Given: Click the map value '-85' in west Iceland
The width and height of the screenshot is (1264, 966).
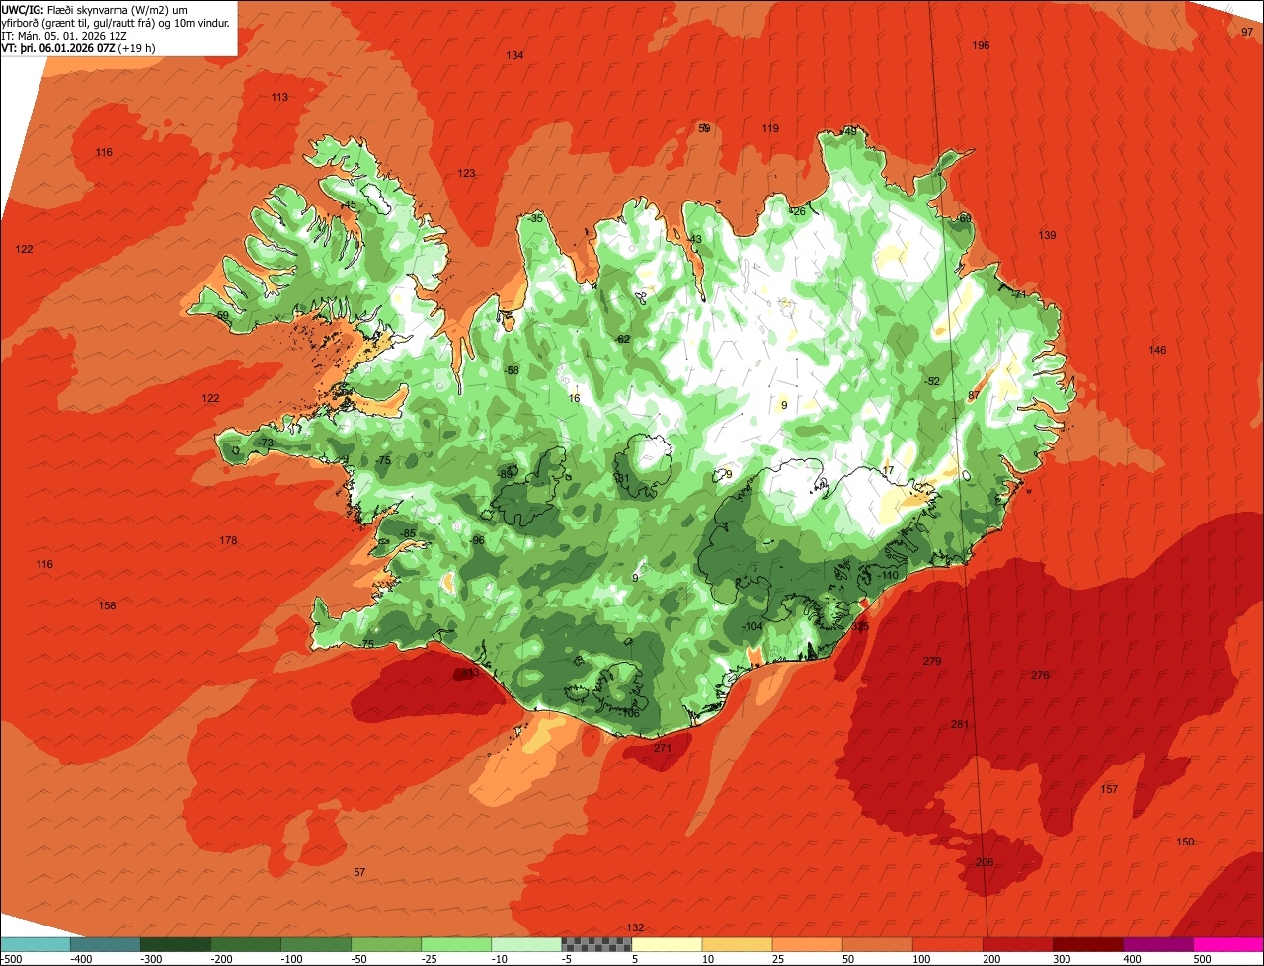Looking at the screenshot, I should tap(408, 534).
